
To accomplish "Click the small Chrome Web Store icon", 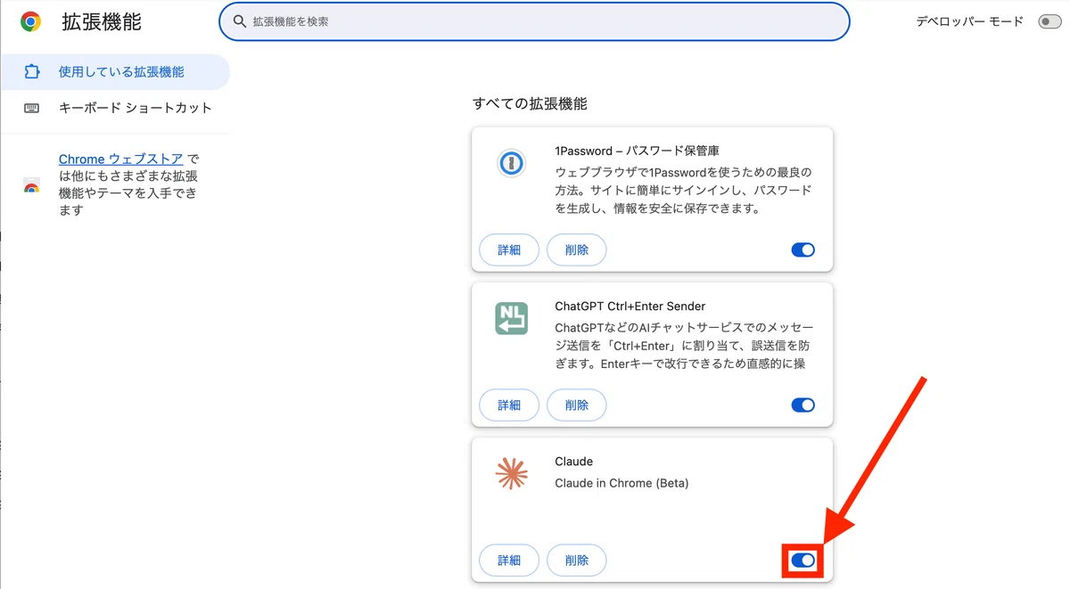I will coord(31,185).
